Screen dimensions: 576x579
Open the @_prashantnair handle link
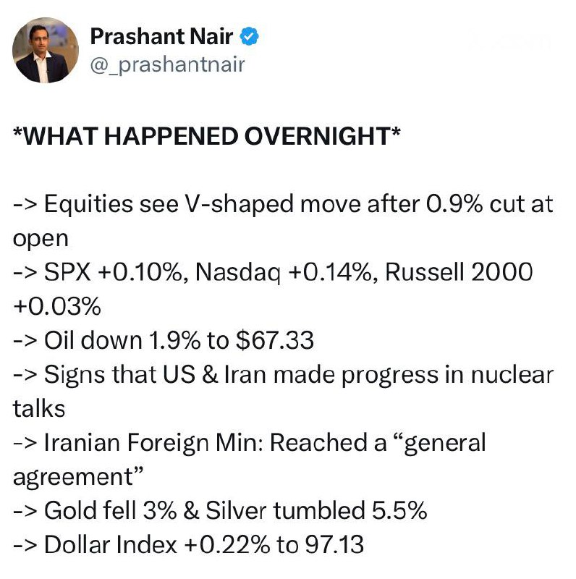click(x=167, y=65)
